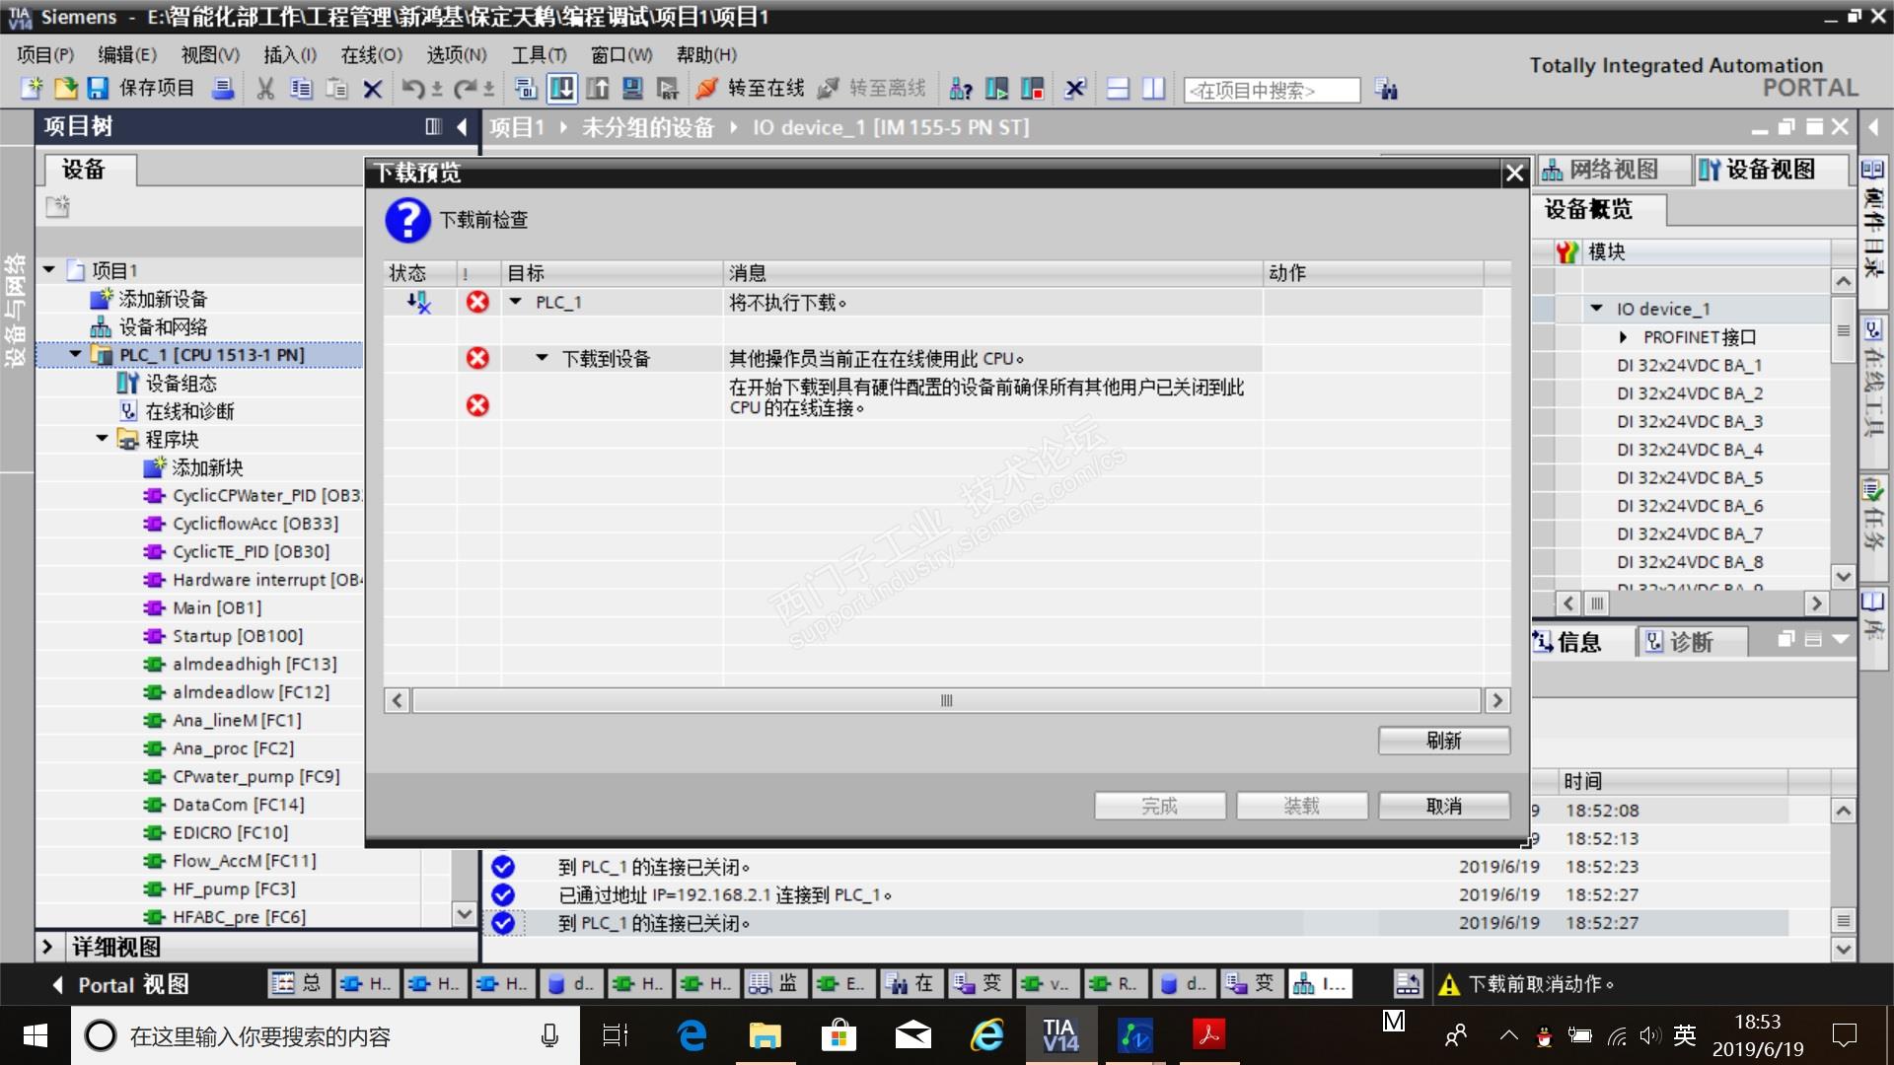
Task: Click the 刷新 button
Action: click(1443, 741)
